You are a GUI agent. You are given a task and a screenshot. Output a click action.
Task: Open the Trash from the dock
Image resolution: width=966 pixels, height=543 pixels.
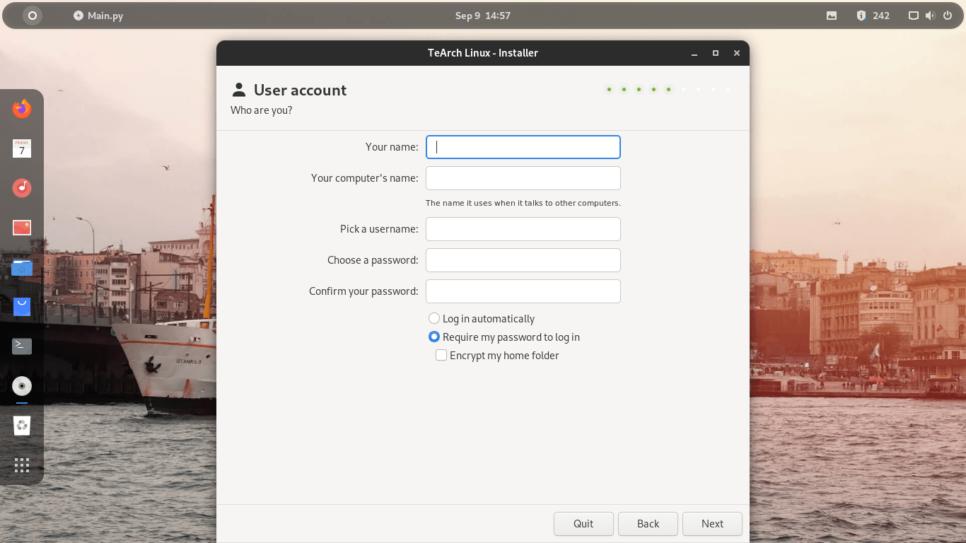pyautogui.click(x=22, y=426)
